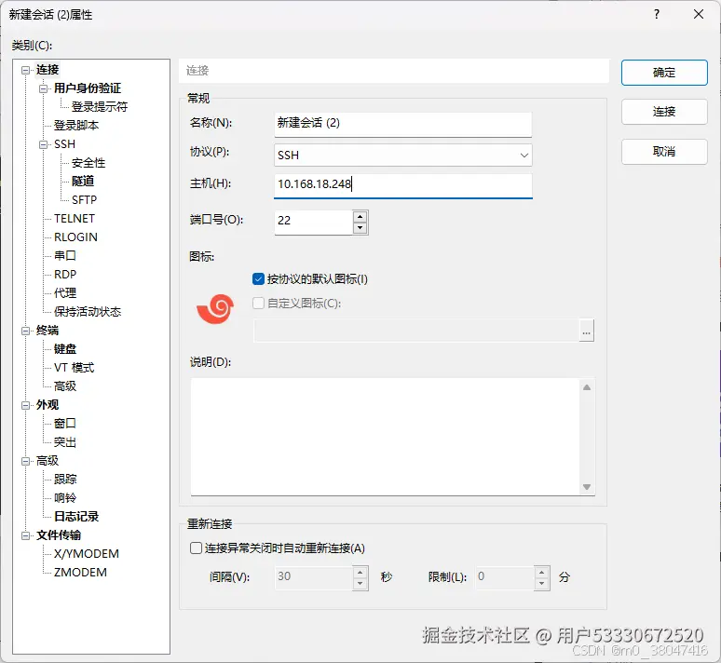Select 日志记录 tree item
The height and width of the screenshot is (663, 721).
tap(76, 516)
